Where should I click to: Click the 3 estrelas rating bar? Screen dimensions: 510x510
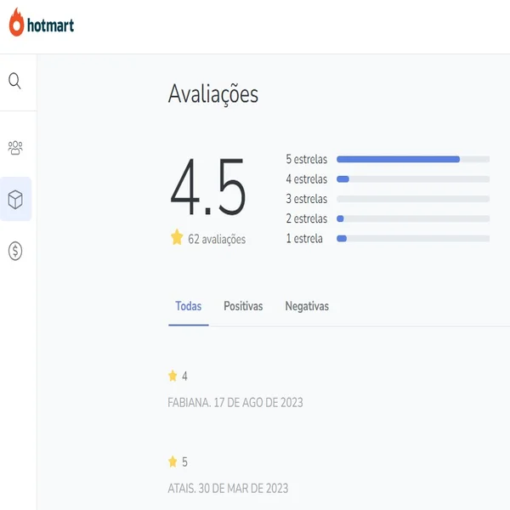[413, 199]
